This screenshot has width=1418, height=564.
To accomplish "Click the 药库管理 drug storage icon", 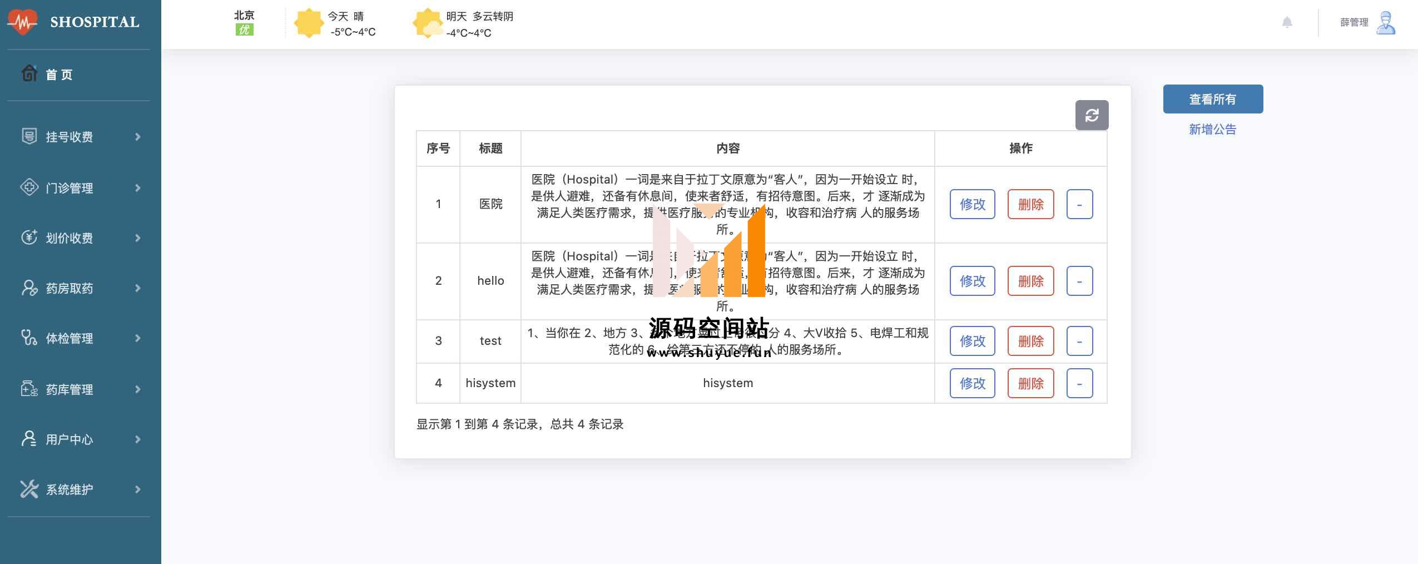I will (x=29, y=389).
